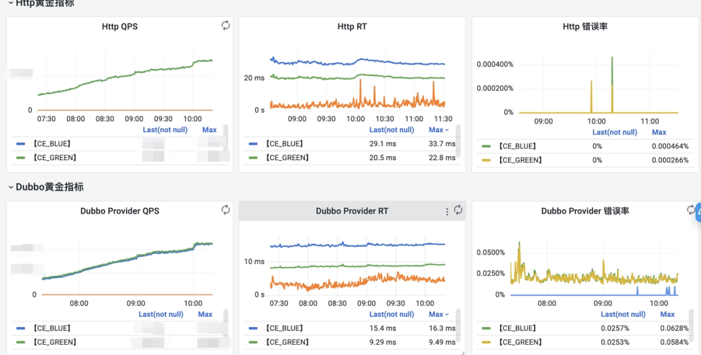The image size is (701, 355).
Task: Sort Dubbo Provider RT legend by Max
Action: pyautogui.click(x=439, y=314)
